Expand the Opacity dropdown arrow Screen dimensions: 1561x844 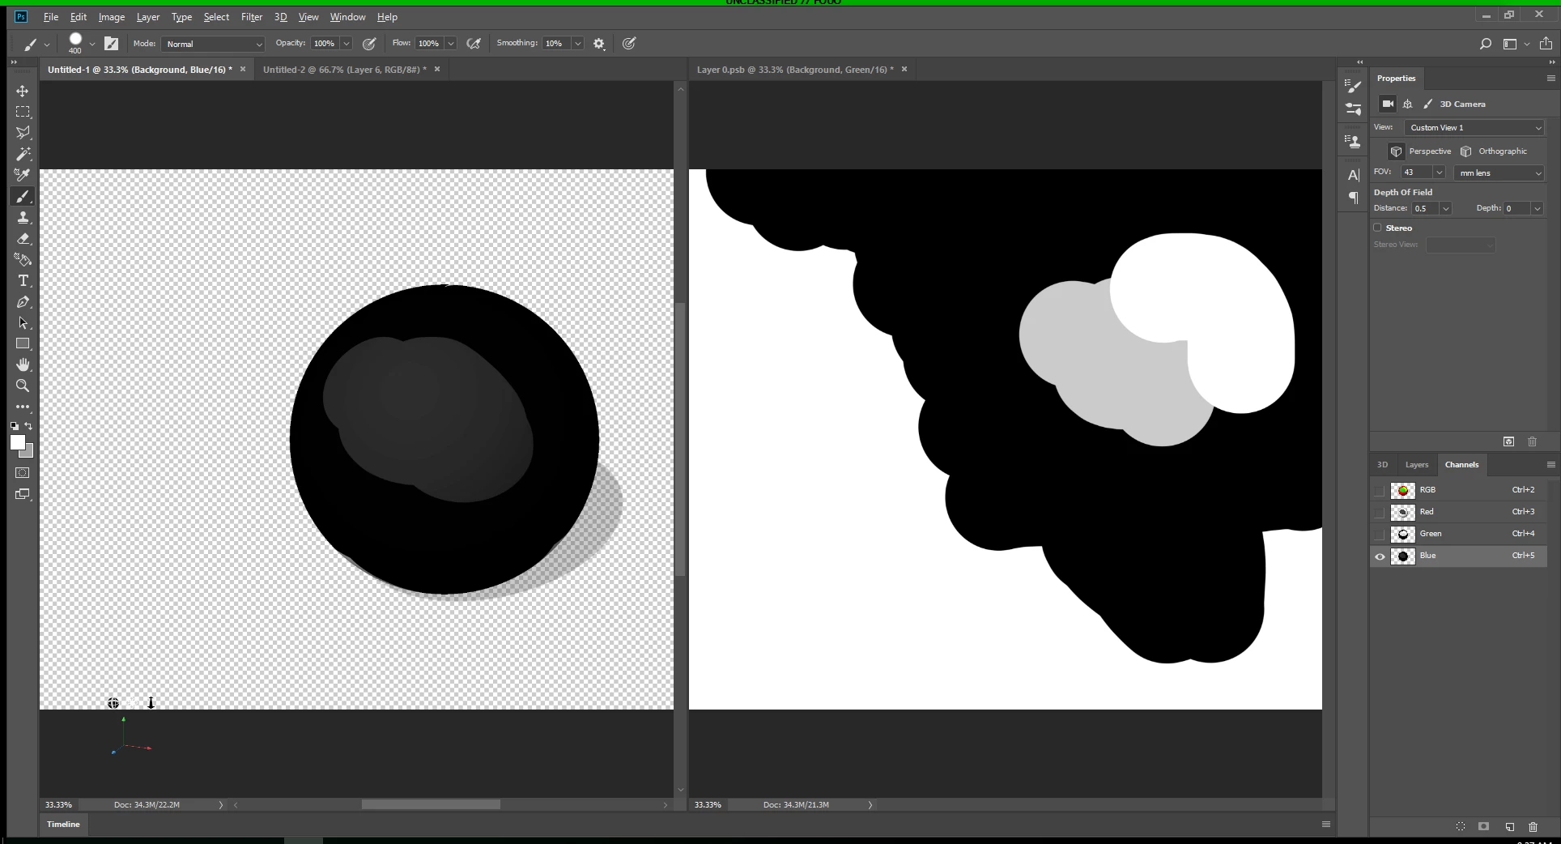coord(347,44)
